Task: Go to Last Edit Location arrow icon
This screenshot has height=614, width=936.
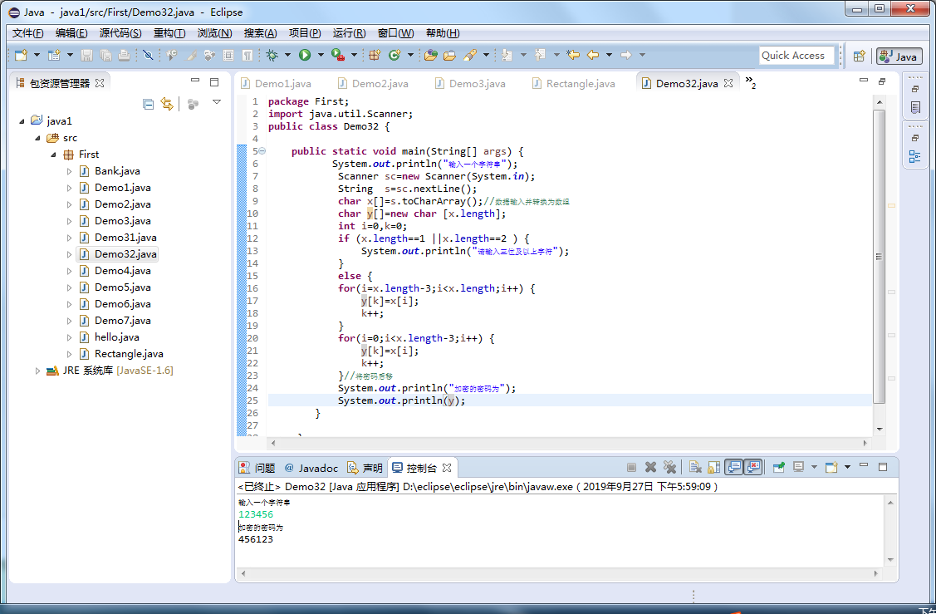Action: (573, 55)
